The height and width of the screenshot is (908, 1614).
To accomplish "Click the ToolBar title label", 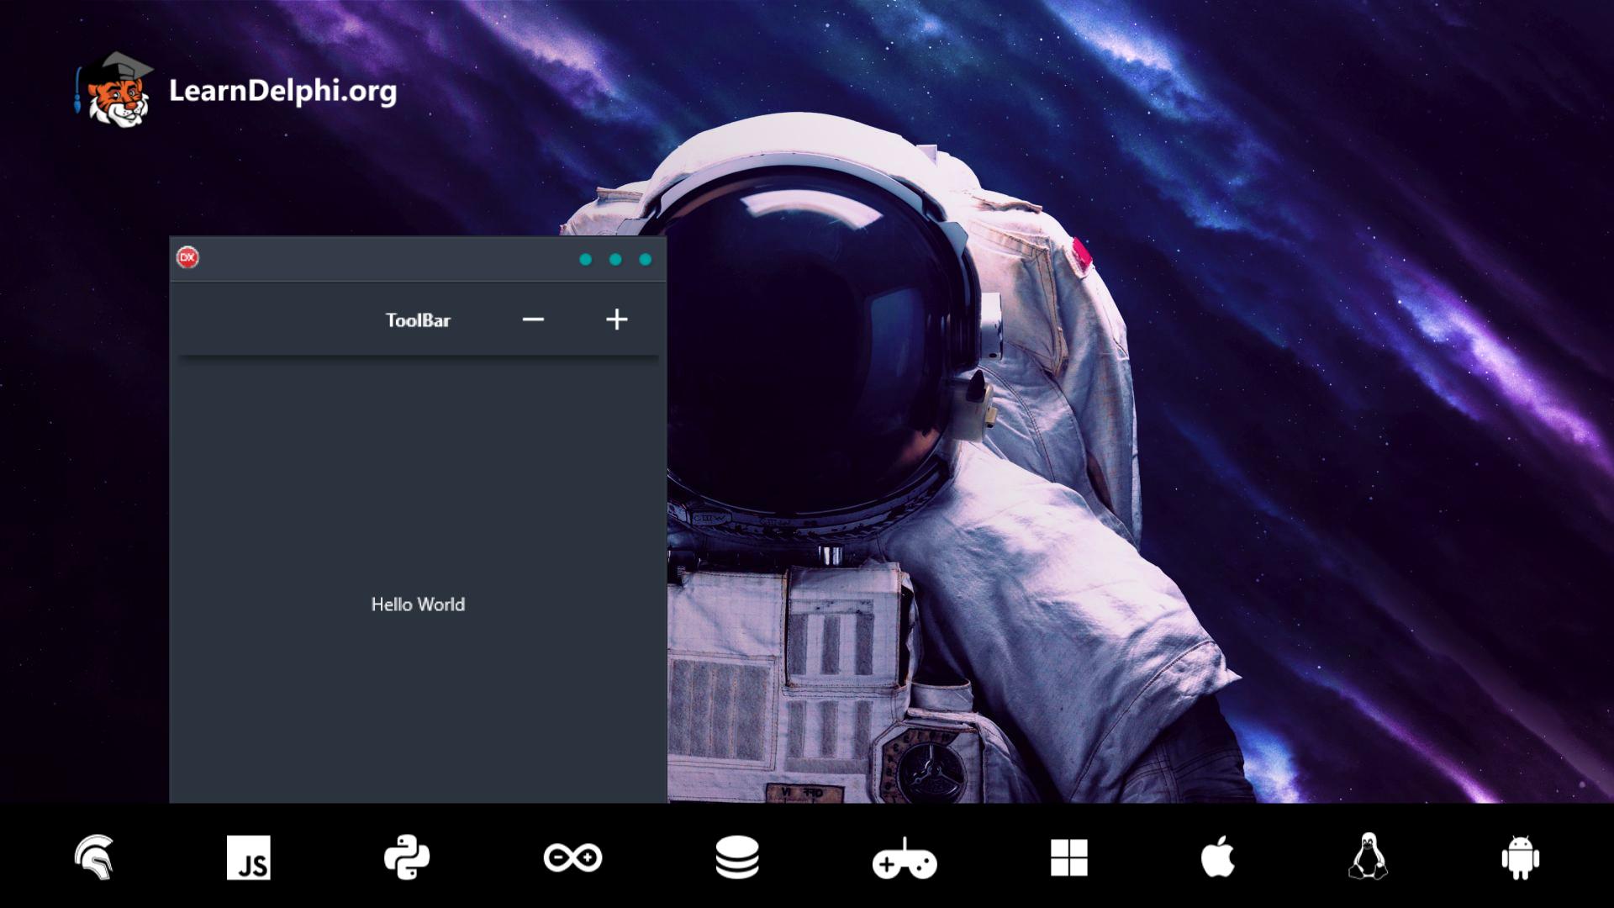I will 418,320.
